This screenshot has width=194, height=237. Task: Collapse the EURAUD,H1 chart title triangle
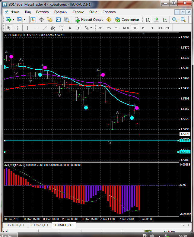(6, 35)
